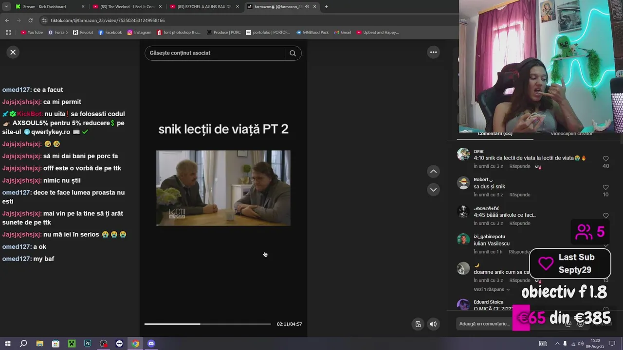Open Produse | PORC bookmark

[x=223, y=33]
